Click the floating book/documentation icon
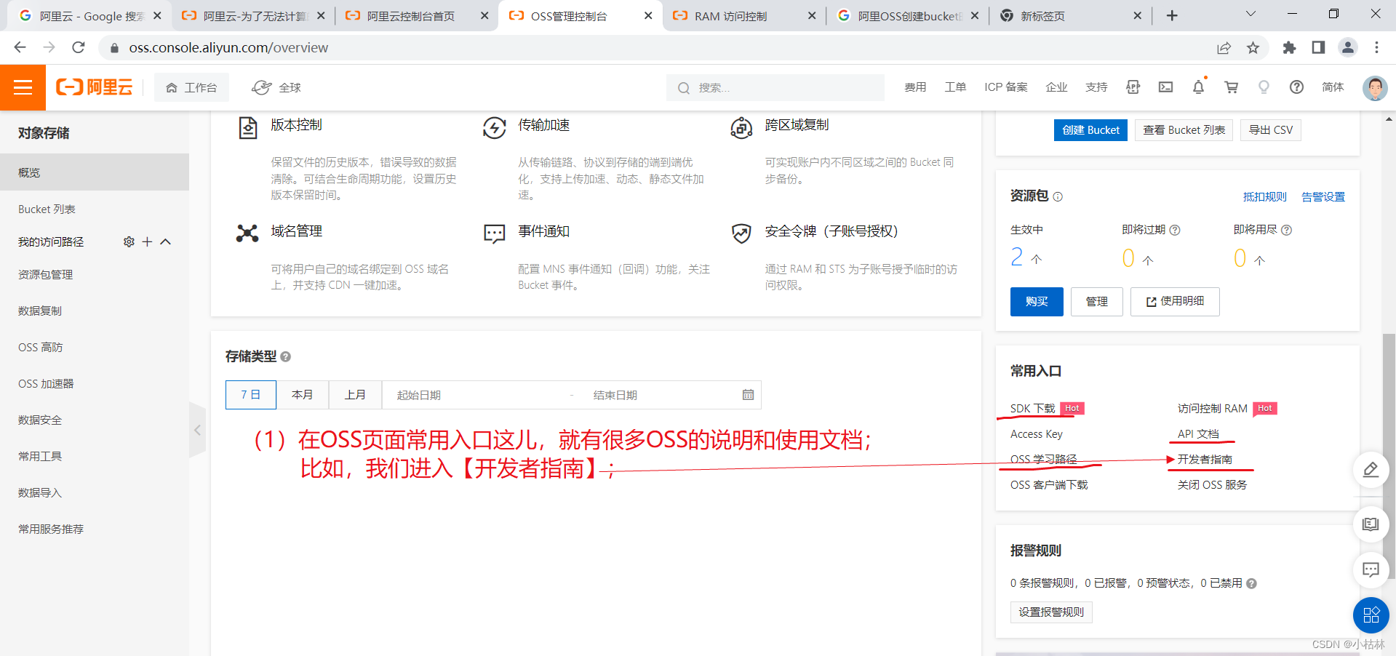This screenshot has height=656, width=1396. [1371, 524]
